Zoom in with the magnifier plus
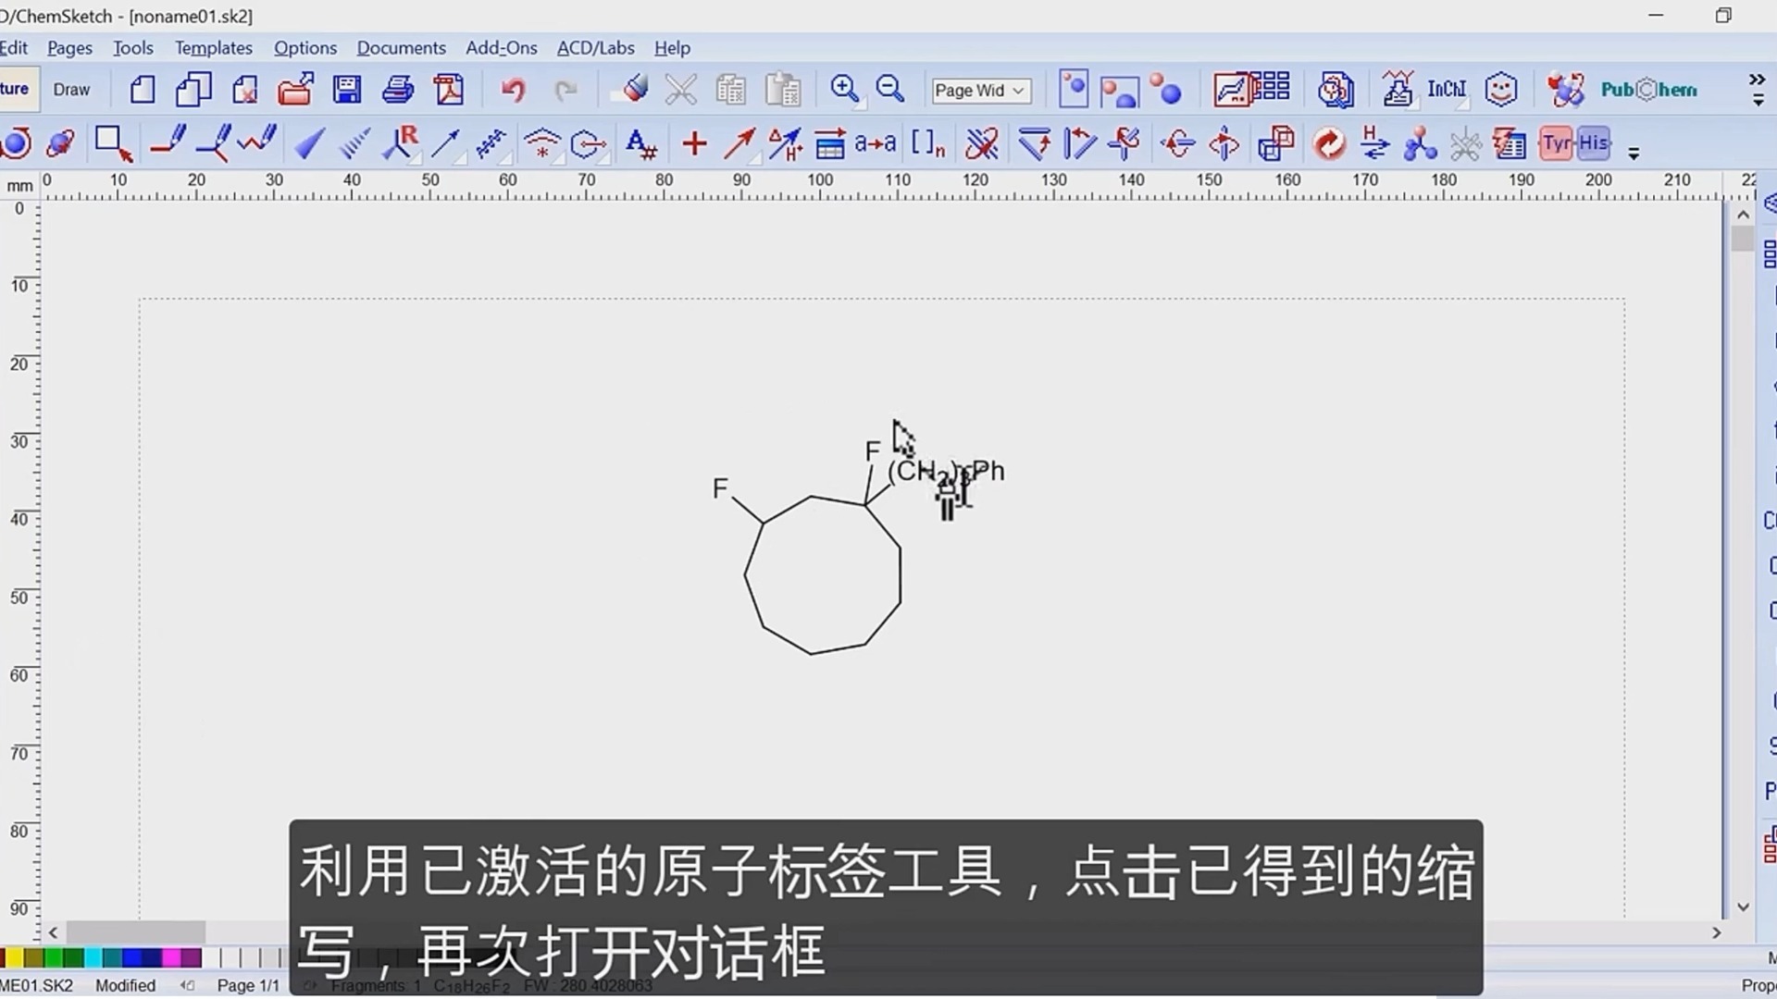The width and height of the screenshot is (1777, 999). coord(844,90)
